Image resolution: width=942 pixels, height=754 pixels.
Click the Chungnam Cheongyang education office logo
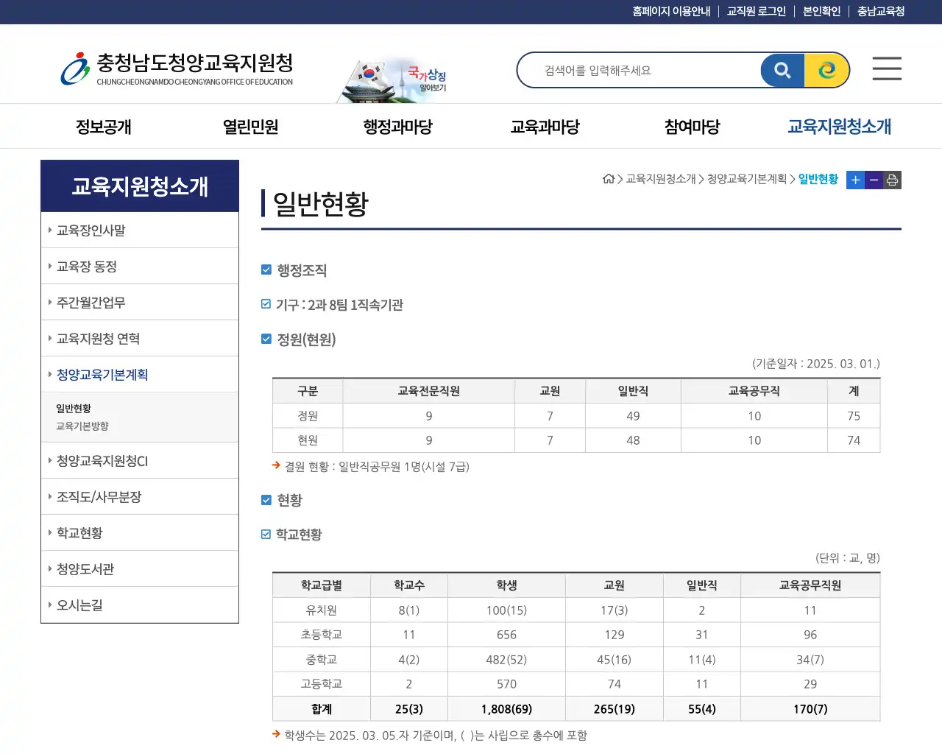(177, 68)
